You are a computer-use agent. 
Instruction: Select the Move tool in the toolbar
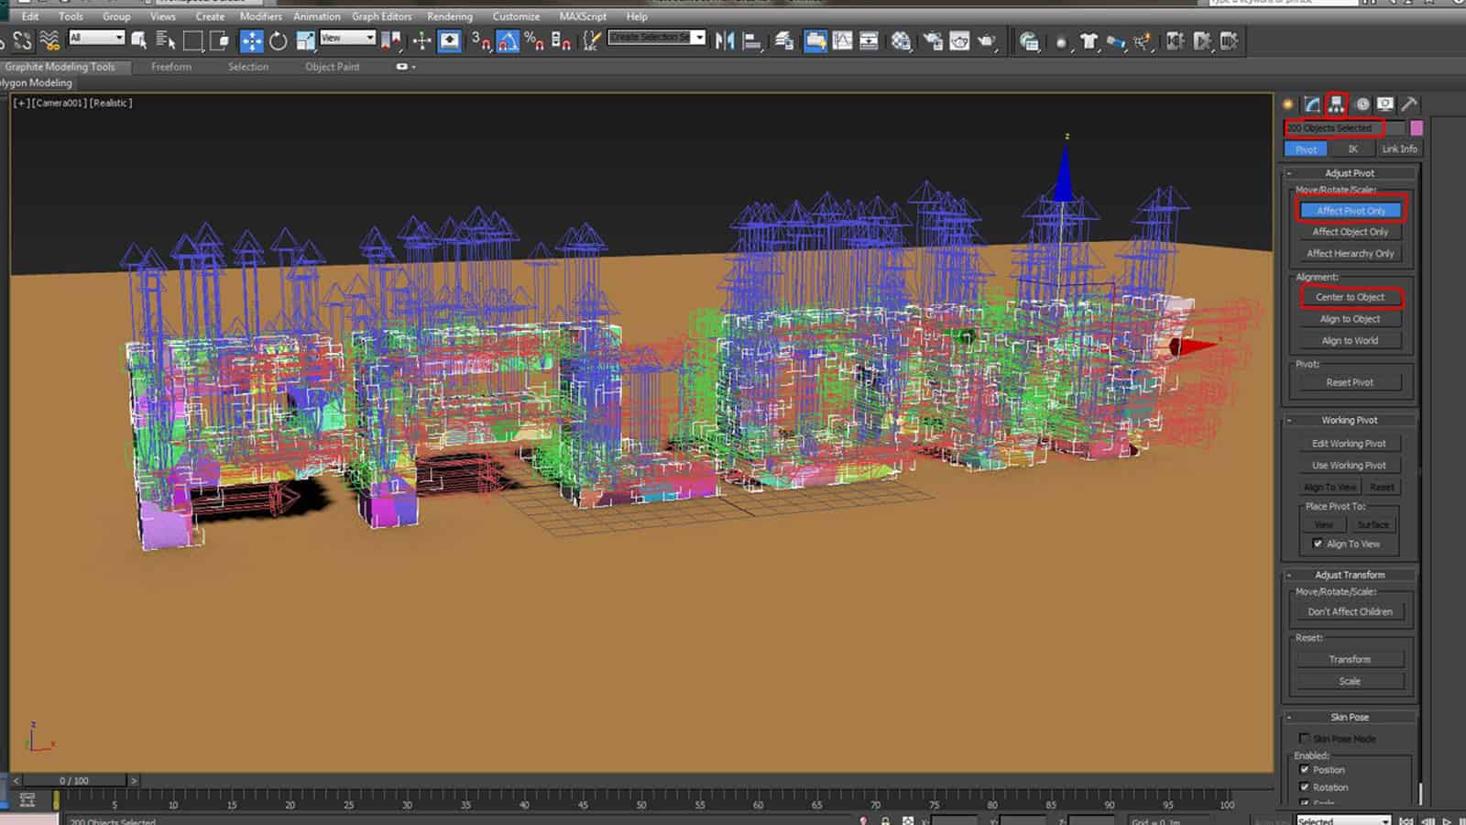click(x=251, y=41)
